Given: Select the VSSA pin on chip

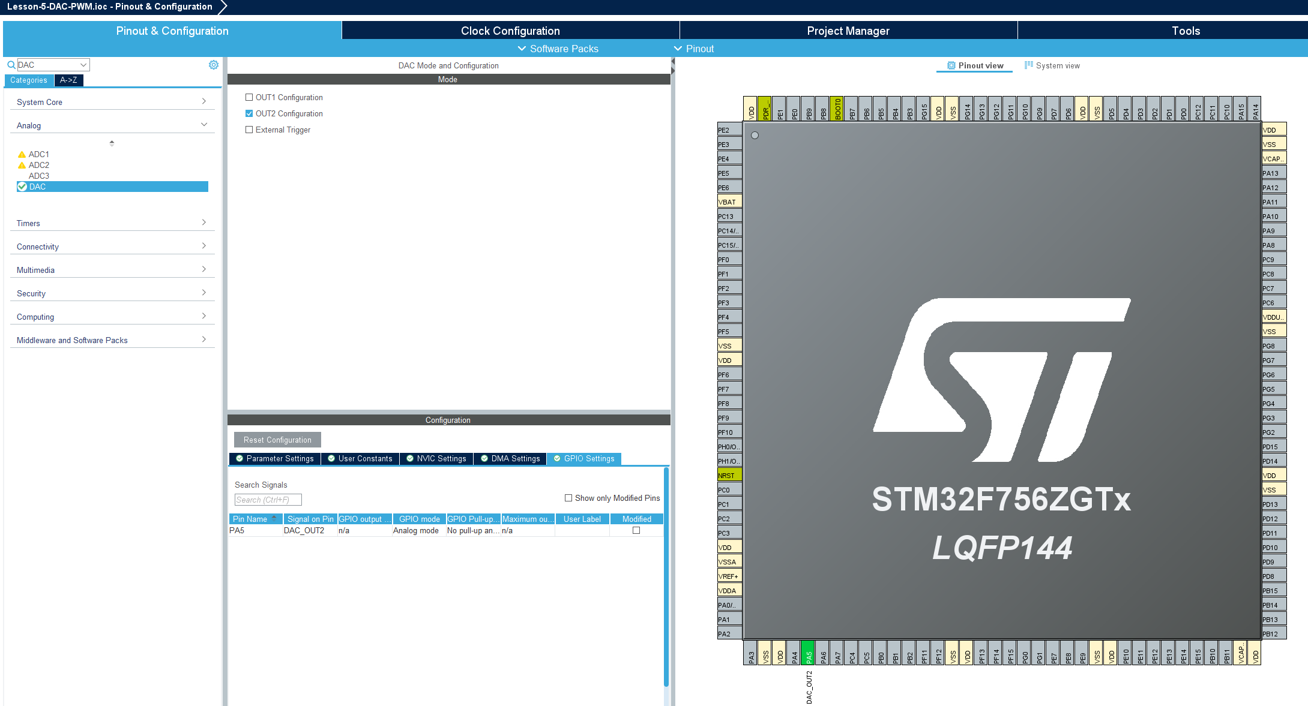Looking at the screenshot, I should pyautogui.click(x=729, y=561).
